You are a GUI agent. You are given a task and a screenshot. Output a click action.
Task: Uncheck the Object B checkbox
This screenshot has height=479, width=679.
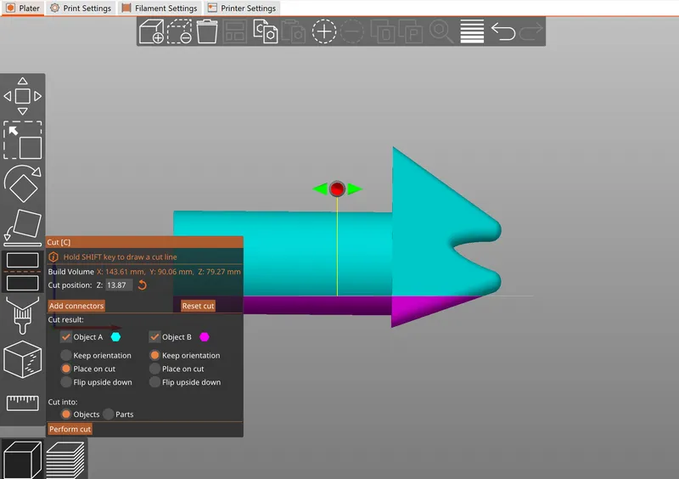click(x=154, y=337)
